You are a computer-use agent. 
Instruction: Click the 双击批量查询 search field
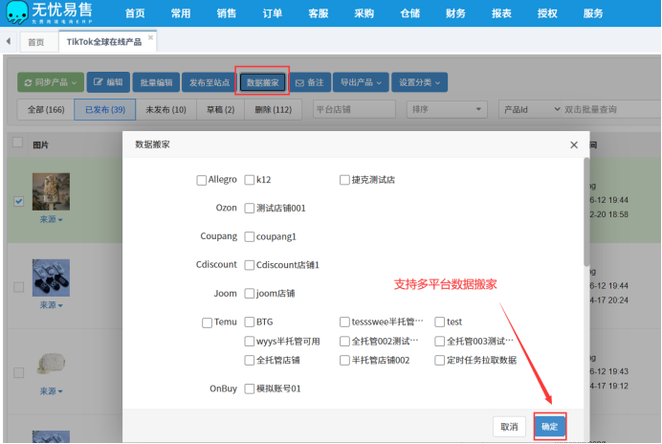(x=612, y=109)
